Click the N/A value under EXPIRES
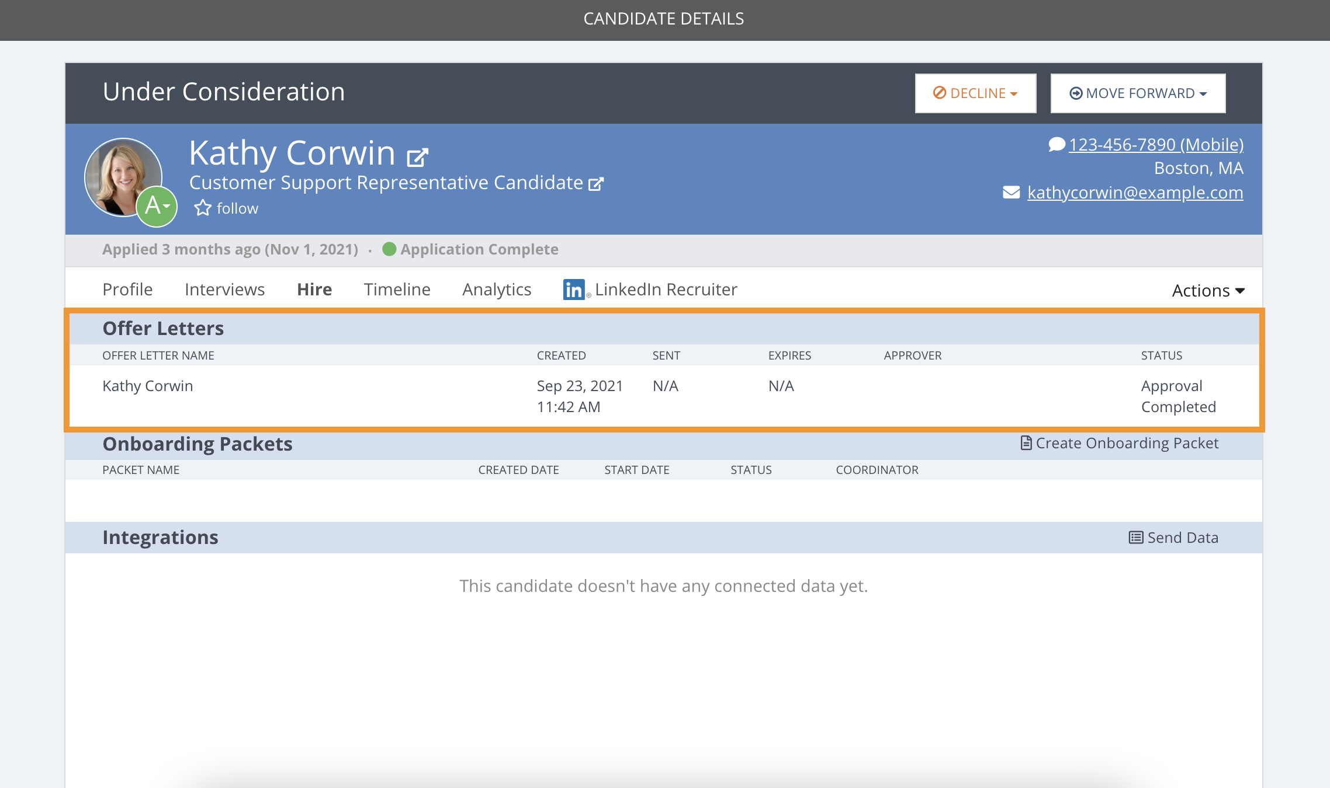The width and height of the screenshot is (1330, 788). point(781,386)
